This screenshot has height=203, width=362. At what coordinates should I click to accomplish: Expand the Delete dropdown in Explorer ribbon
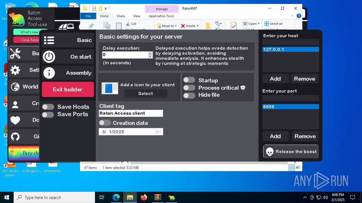click(197, 26)
